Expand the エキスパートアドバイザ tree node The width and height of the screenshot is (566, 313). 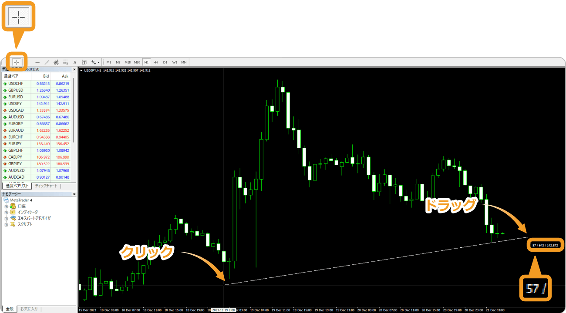(6, 218)
